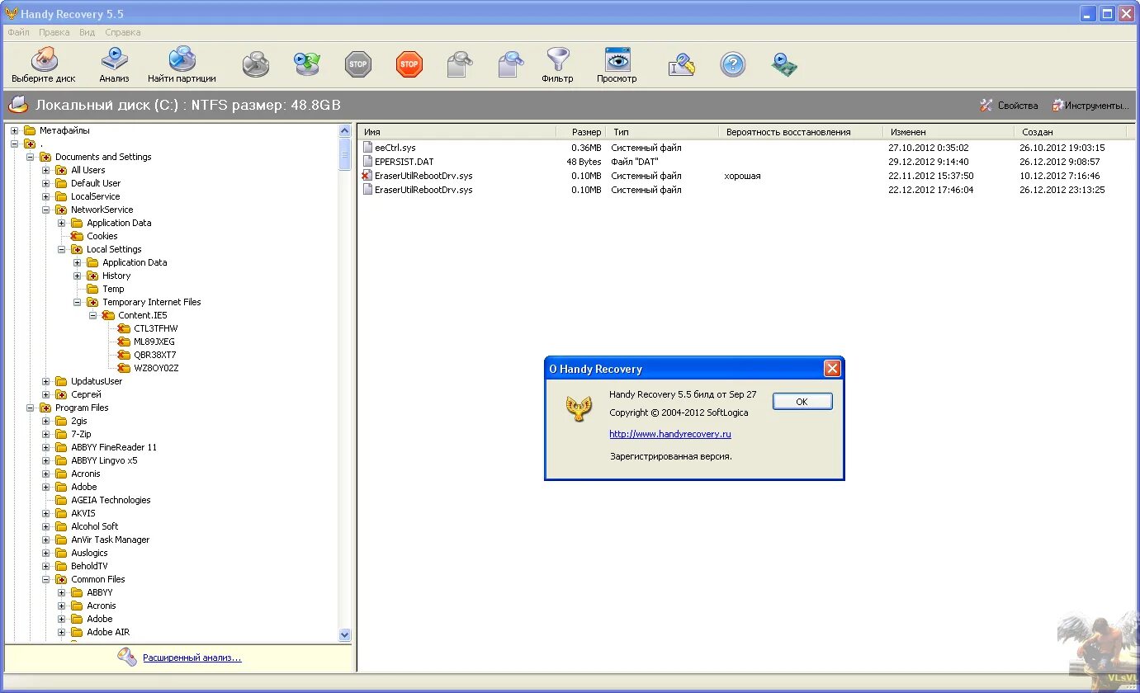This screenshot has width=1140, height=693.
Task: Select the WZ8OY02Z folder
Action: [x=156, y=368]
